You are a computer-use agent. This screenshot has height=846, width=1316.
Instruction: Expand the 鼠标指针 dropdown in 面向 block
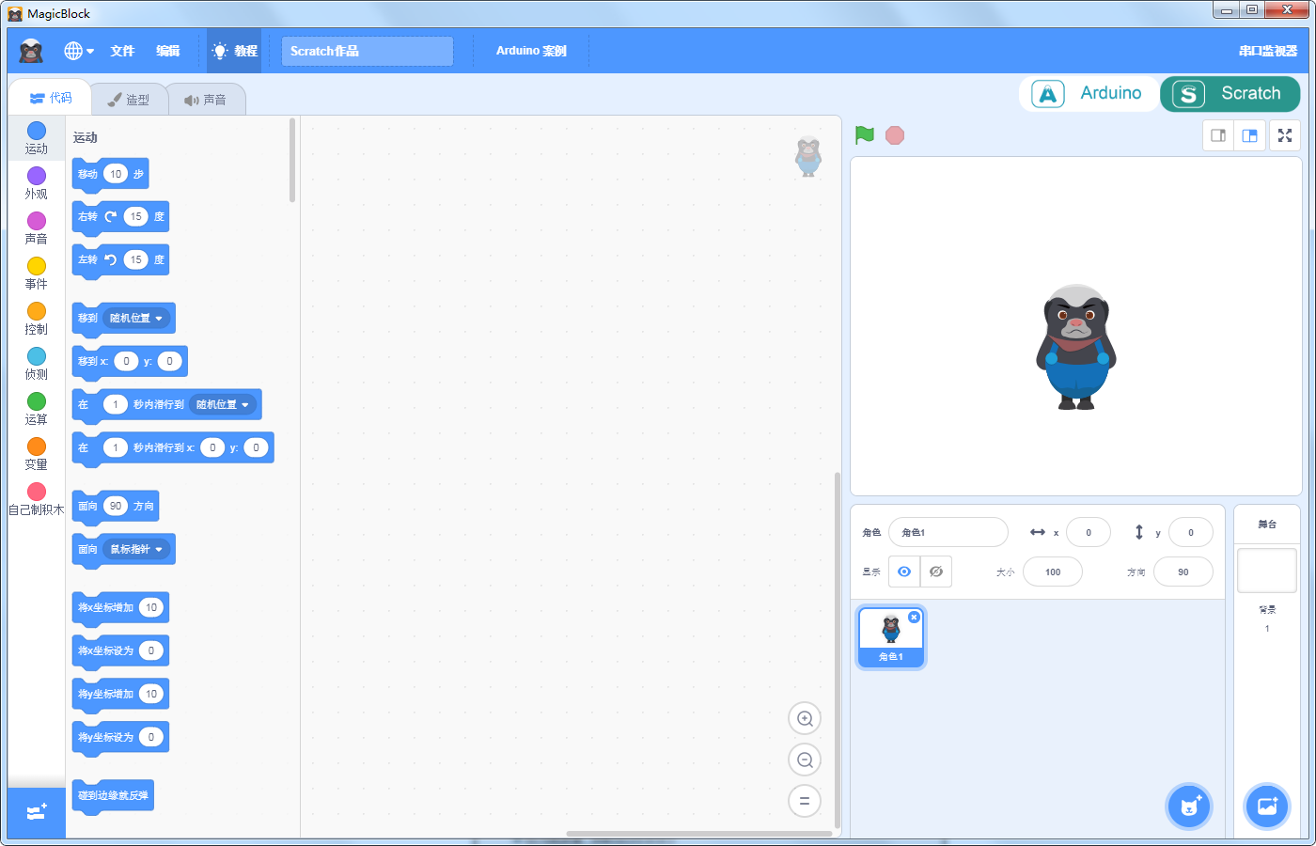136,549
